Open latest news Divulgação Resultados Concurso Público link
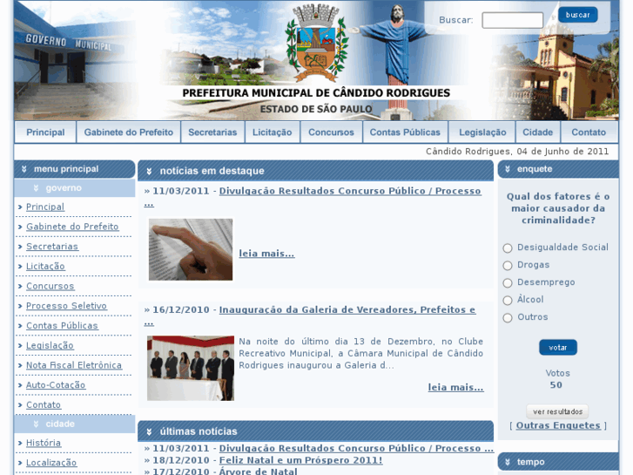Viewport: 633px width, 475px height. [356, 449]
